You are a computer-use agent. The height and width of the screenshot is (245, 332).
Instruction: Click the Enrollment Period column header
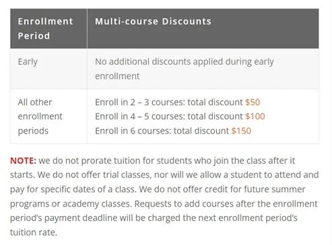tap(46, 28)
